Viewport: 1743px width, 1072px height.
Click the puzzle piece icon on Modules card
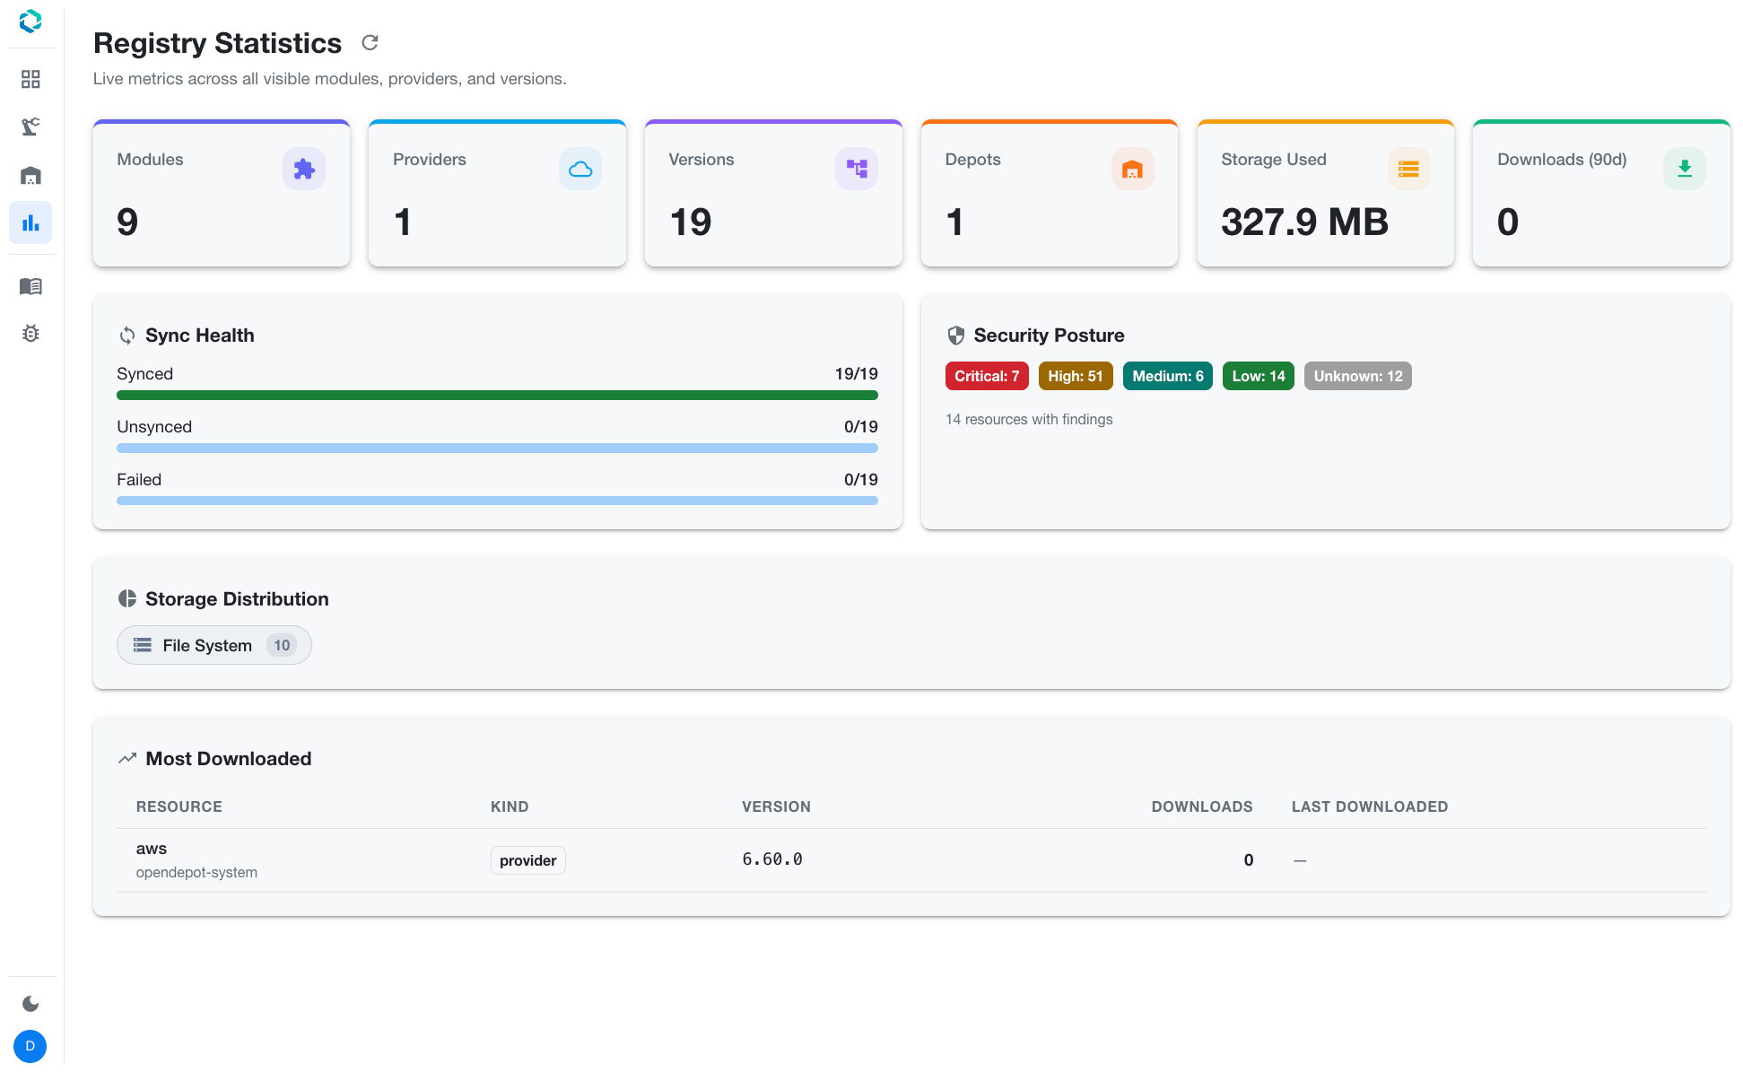click(304, 169)
